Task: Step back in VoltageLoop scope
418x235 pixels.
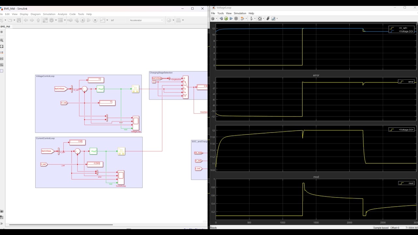Action: 221,19
